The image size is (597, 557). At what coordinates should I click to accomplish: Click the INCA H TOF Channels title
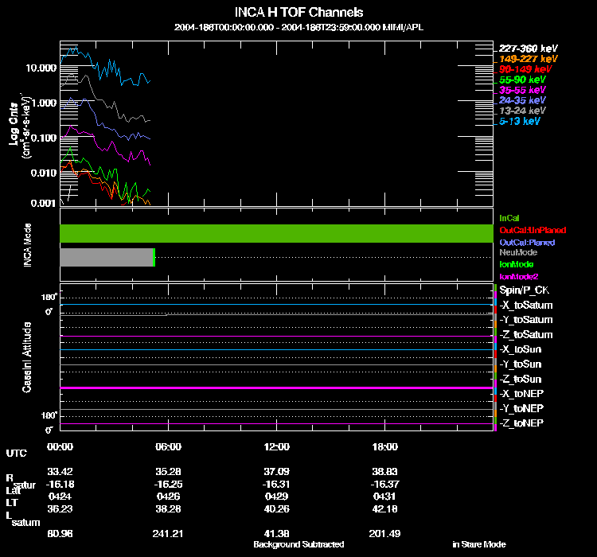pos(298,12)
